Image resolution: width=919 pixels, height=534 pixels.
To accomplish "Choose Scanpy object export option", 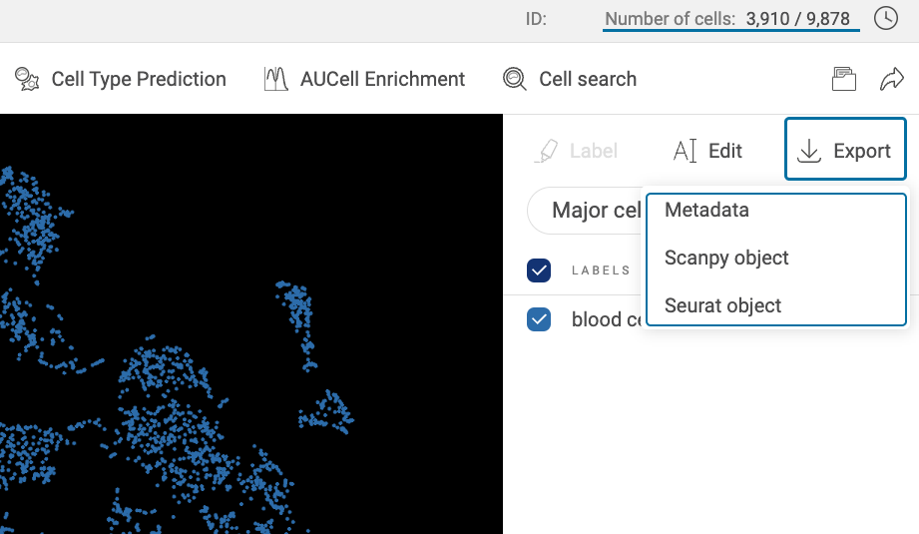I will click(726, 258).
